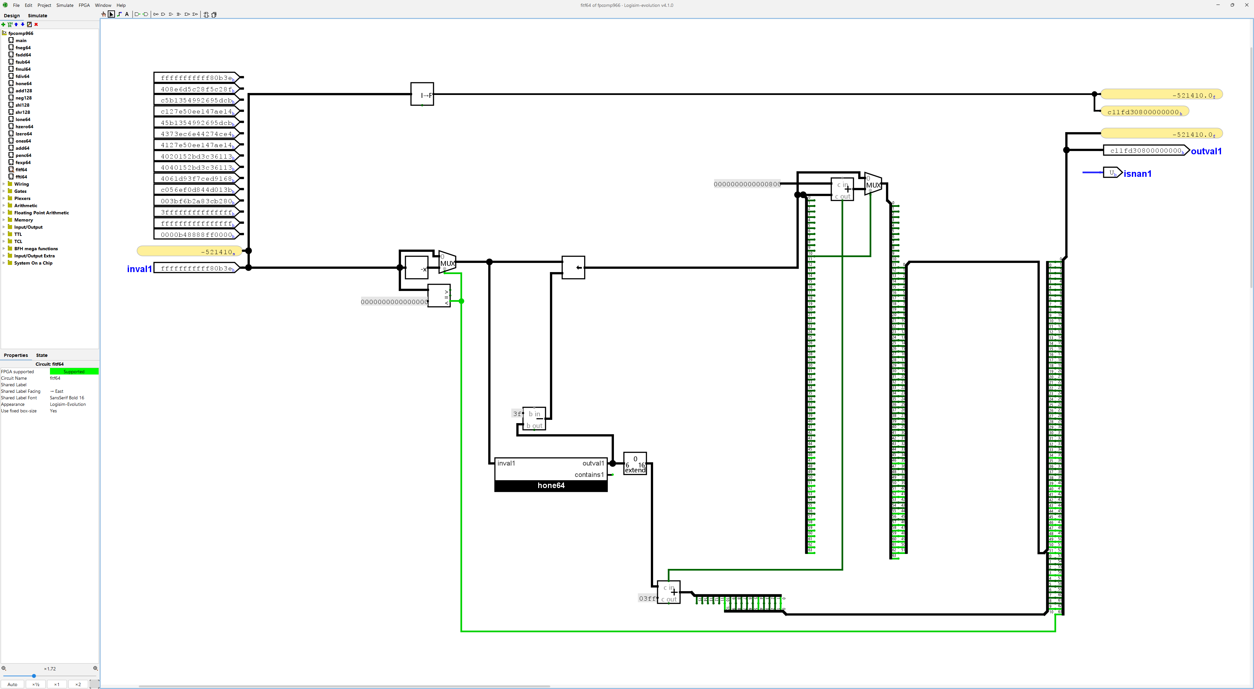Expand the Gates library folder

click(4, 191)
